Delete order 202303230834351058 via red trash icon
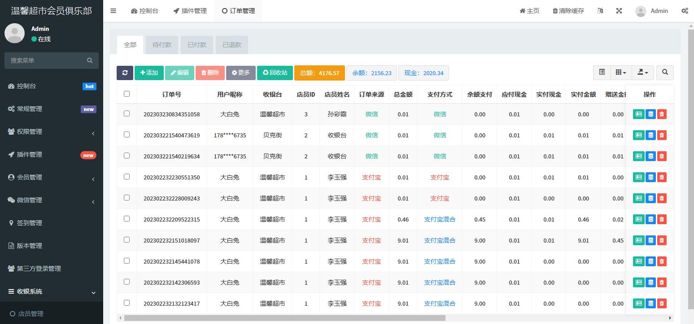Screen dimensions: 694x324 (x=662, y=114)
